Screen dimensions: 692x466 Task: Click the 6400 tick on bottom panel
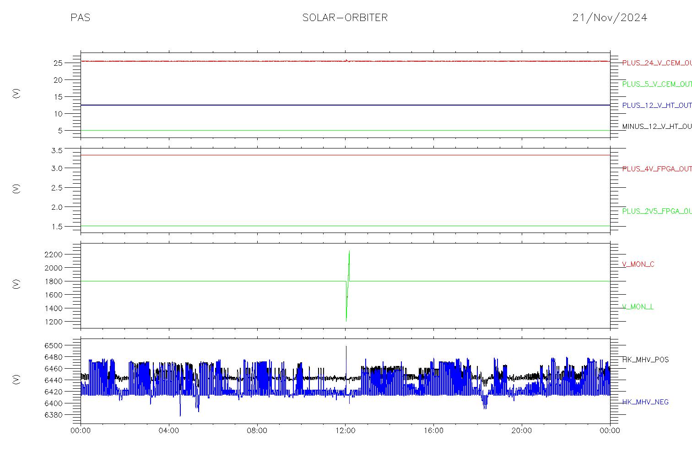54,403
